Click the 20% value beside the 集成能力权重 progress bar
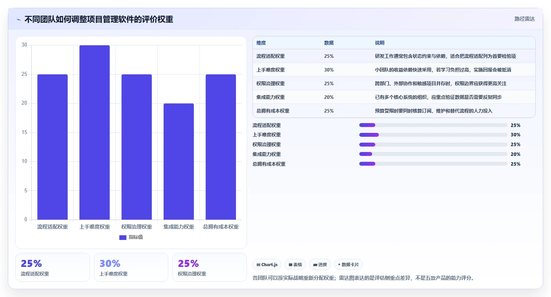Image resolution: width=551 pixels, height=297 pixels. pyautogui.click(x=515, y=154)
